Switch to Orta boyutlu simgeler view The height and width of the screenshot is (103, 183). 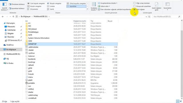pyautogui.click(x=76, y=3)
